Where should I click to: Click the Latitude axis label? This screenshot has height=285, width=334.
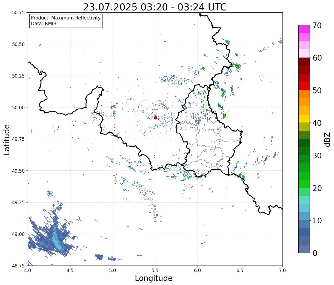pos(7,139)
